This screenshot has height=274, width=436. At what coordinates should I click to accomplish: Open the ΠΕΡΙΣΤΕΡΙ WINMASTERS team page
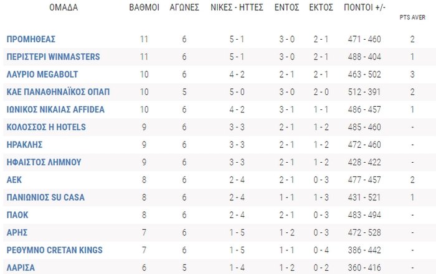[53, 57]
